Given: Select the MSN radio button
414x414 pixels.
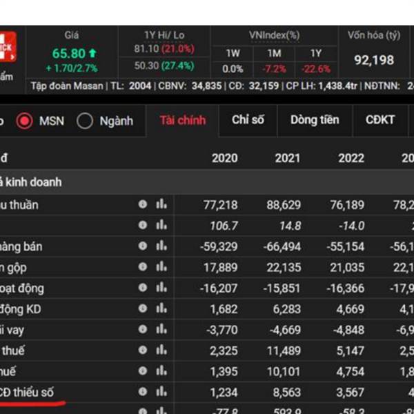Looking at the screenshot, I should coord(25,121).
